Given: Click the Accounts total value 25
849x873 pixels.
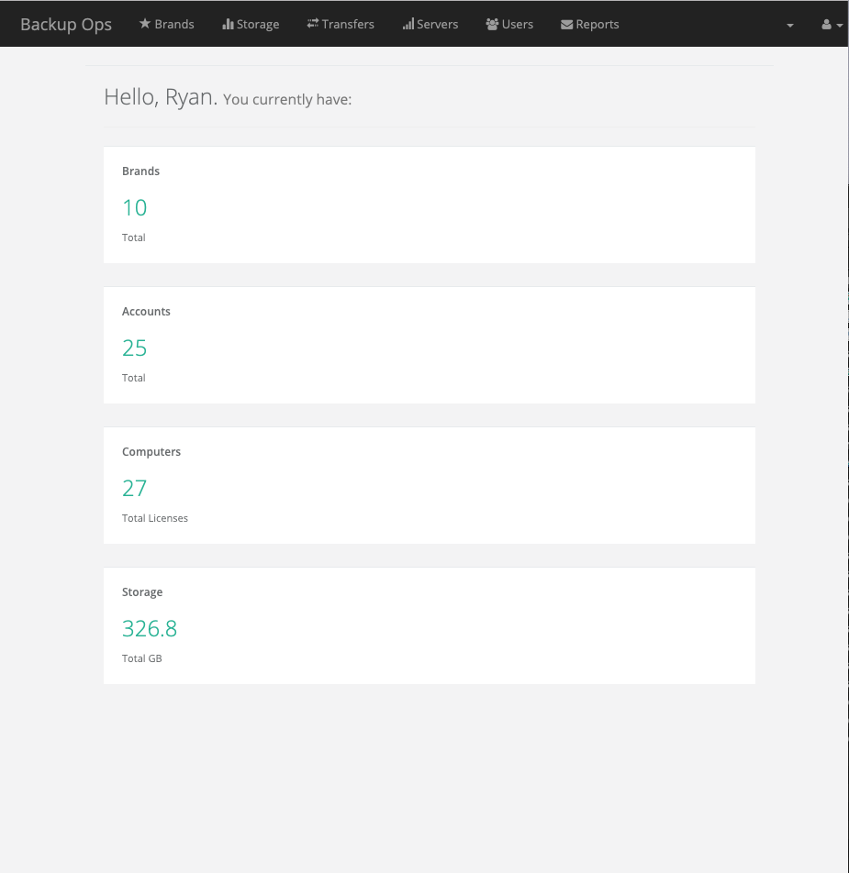Looking at the screenshot, I should click(x=134, y=348).
